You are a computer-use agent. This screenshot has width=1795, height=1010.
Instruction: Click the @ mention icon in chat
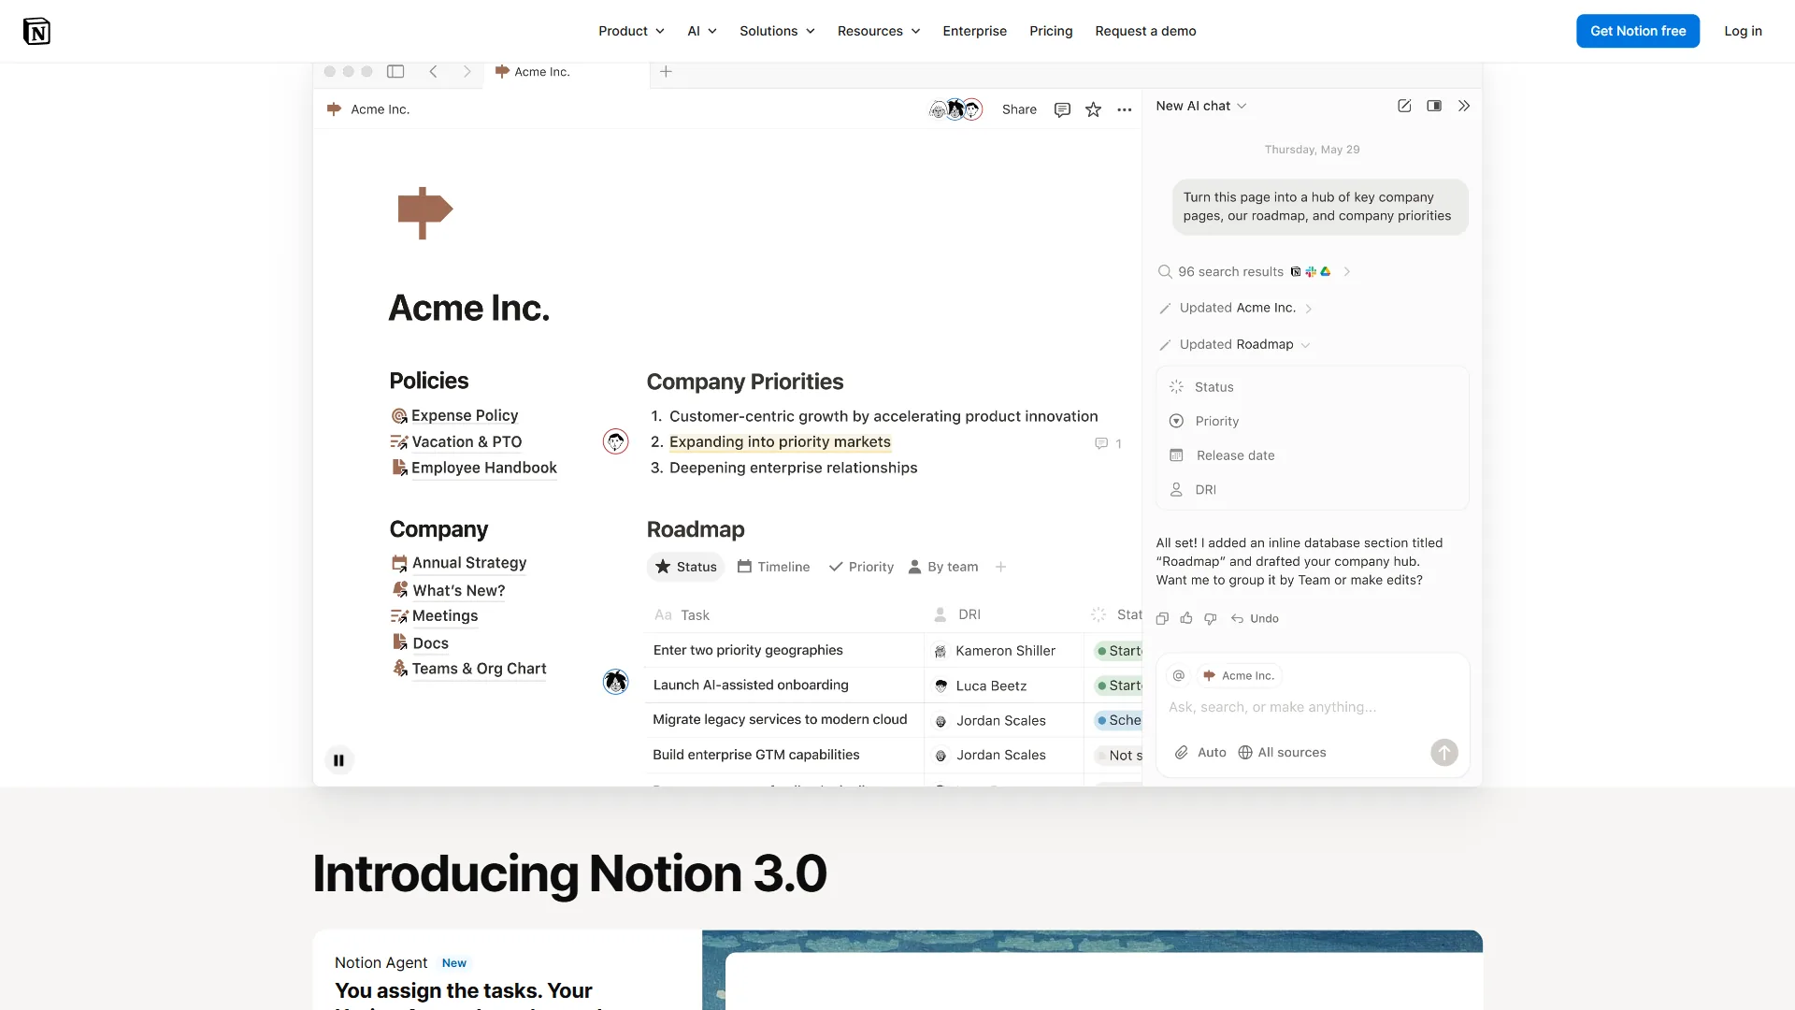pos(1179,675)
